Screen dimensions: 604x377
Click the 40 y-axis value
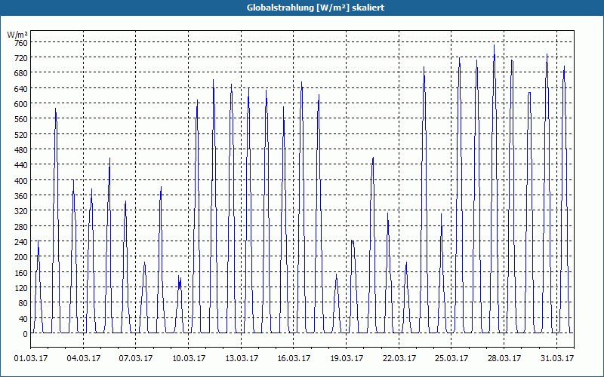coord(23,318)
